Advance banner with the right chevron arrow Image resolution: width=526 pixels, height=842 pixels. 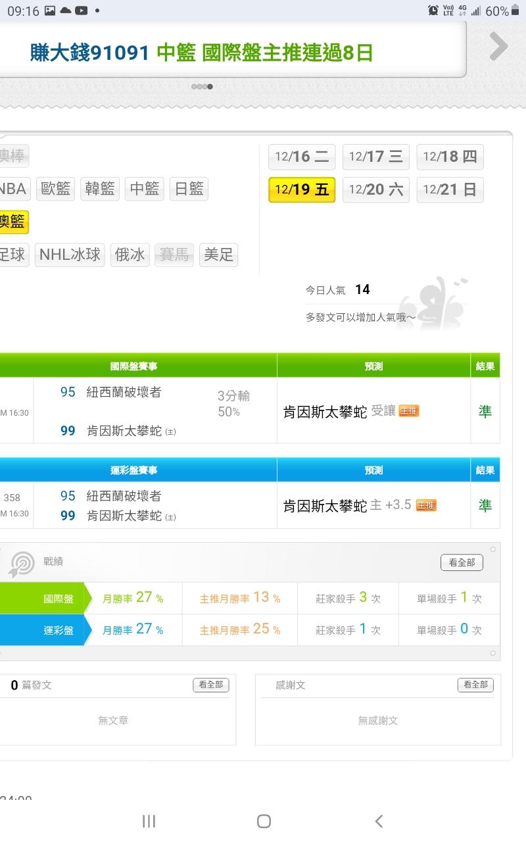[498, 47]
